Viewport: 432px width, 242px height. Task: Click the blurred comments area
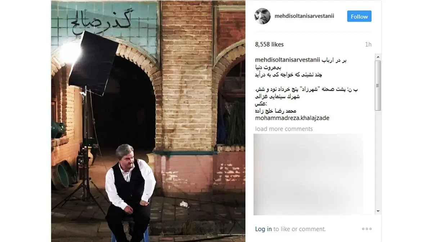(309, 174)
